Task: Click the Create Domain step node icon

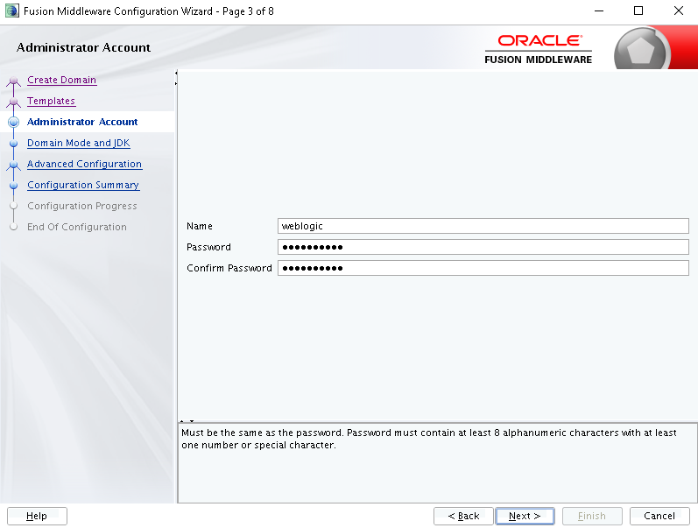Action: coord(13,81)
